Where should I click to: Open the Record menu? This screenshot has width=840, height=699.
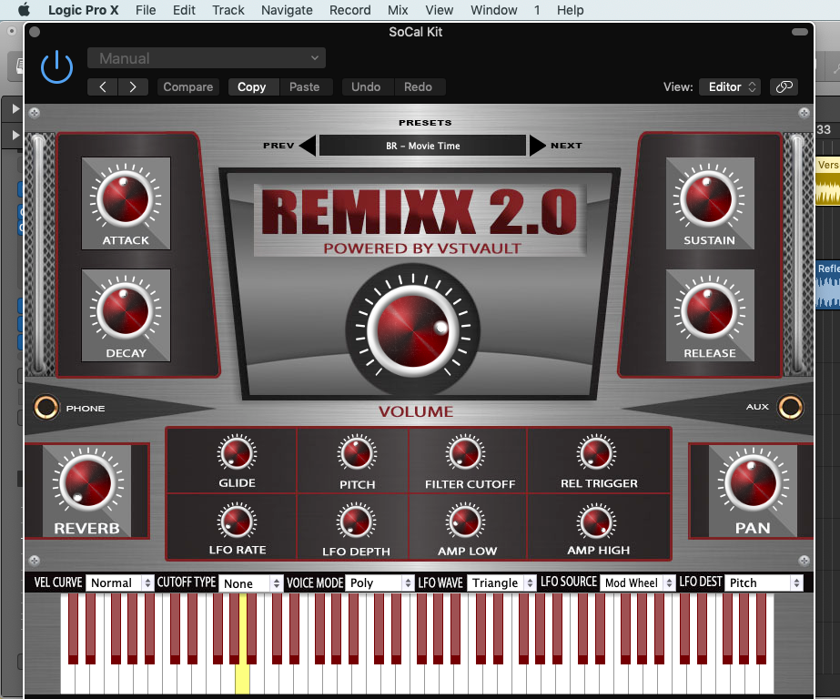349,10
